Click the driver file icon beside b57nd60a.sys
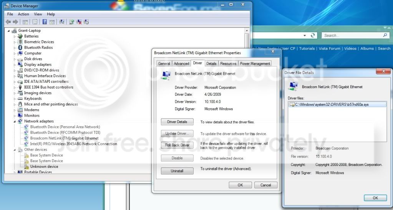This screenshot has height=210, width=393. tap(292, 105)
